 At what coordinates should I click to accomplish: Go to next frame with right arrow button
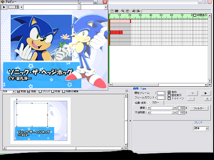click(206, 93)
